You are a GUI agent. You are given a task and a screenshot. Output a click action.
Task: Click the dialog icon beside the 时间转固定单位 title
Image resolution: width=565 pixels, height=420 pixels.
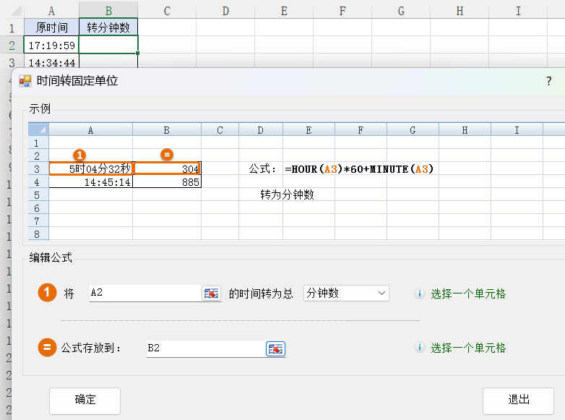(x=25, y=81)
